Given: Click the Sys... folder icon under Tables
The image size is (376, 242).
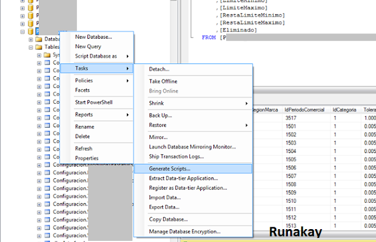Looking at the screenshot, I should point(47,55).
